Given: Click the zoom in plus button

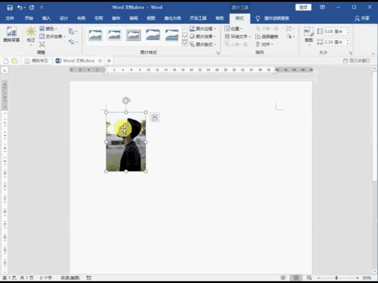Looking at the screenshot, I should pyautogui.click(x=357, y=278).
